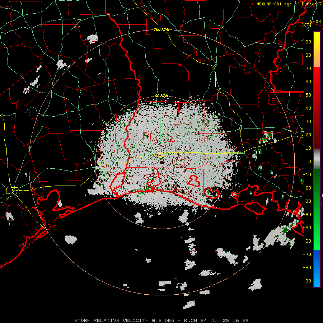
Task: Select the -70 value on the velocity scale
Action: 307,254
